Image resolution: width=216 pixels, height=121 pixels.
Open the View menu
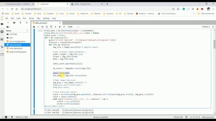[x=19, y=18]
